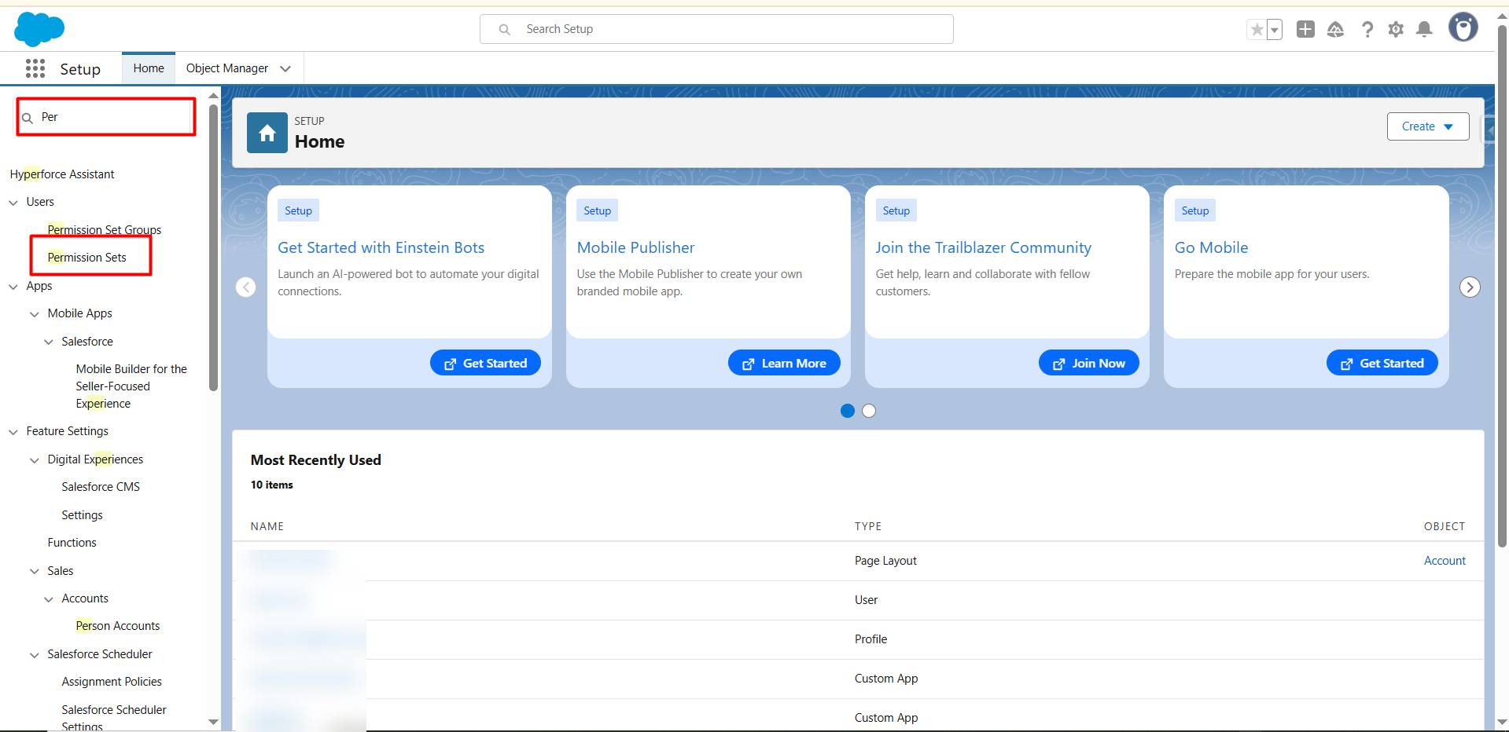Open the Global Actions plus icon

point(1305,30)
